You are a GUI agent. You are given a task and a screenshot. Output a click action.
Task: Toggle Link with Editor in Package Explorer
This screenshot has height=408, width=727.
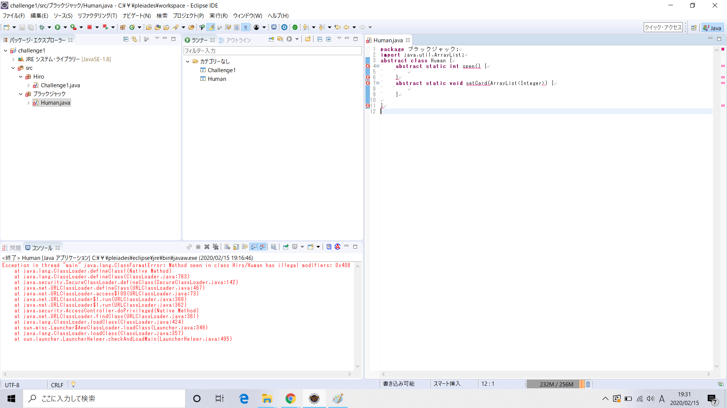click(134, 39)
